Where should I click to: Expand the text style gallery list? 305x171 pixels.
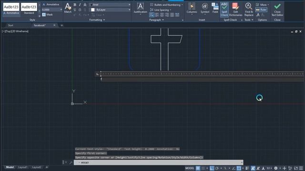tap(40, 16)
